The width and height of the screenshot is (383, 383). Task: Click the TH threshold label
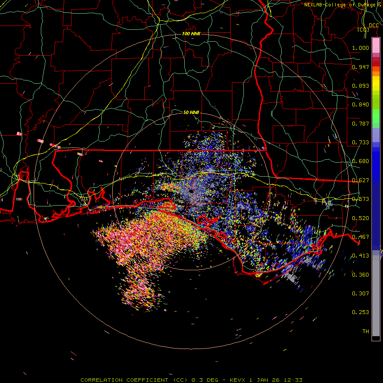click(x=366, y=332)
